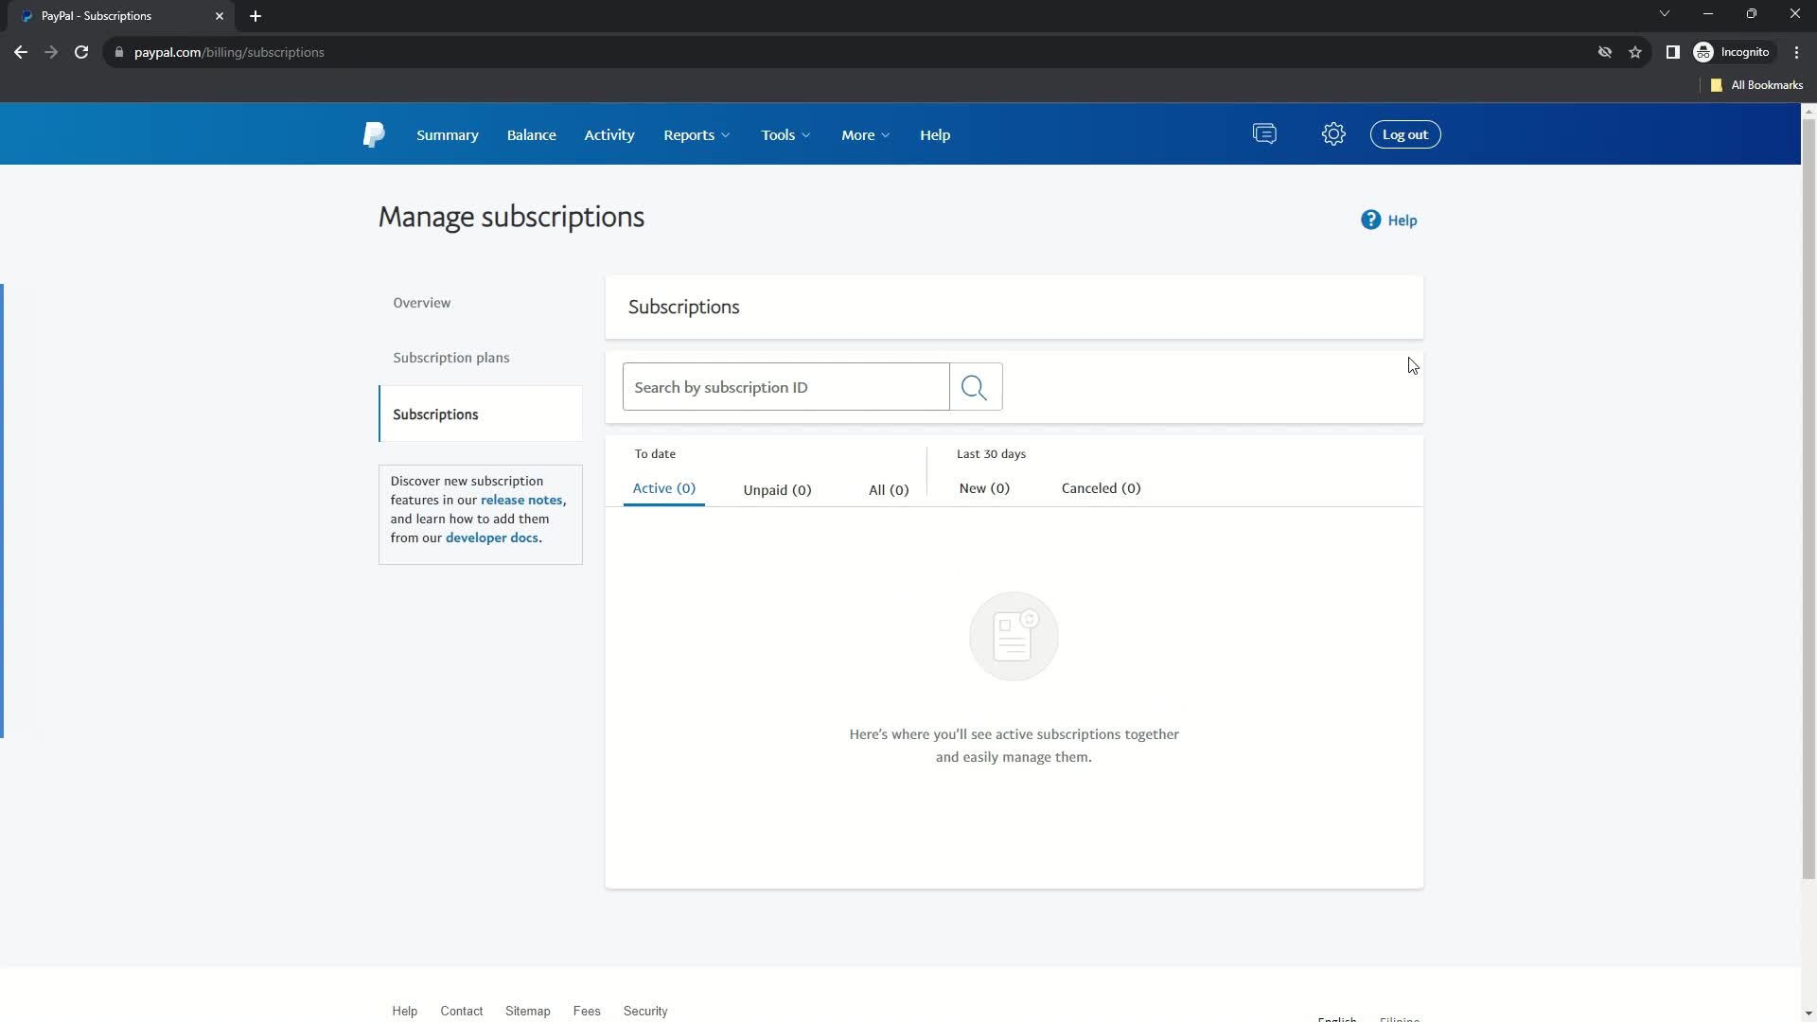Image resolution: width=1817 pixels, height=1022 pixels.
Task: Click the page vertical scrollbar
Action: tap(1808, 499)
